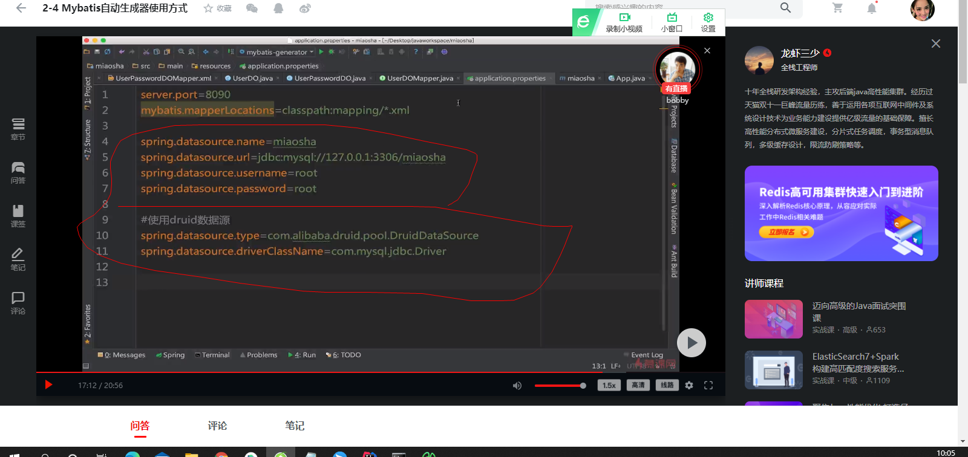Click the ElasticSearch course thumbnail
This screenshot has height=457, width=968.
(x=774, y=370)
